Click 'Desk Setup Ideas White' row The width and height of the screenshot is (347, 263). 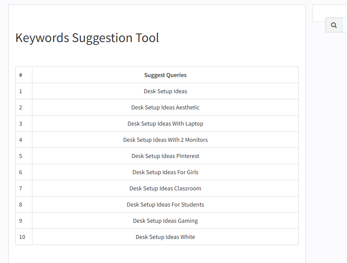coord(165,237)
